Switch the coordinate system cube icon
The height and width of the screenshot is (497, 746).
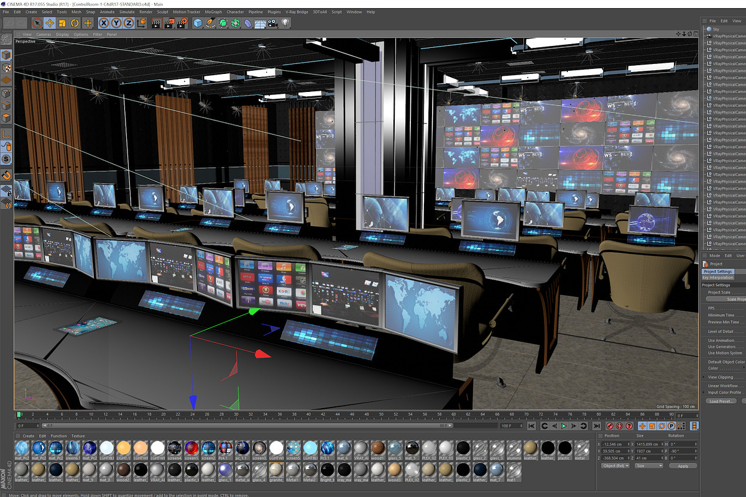[142, 23]
